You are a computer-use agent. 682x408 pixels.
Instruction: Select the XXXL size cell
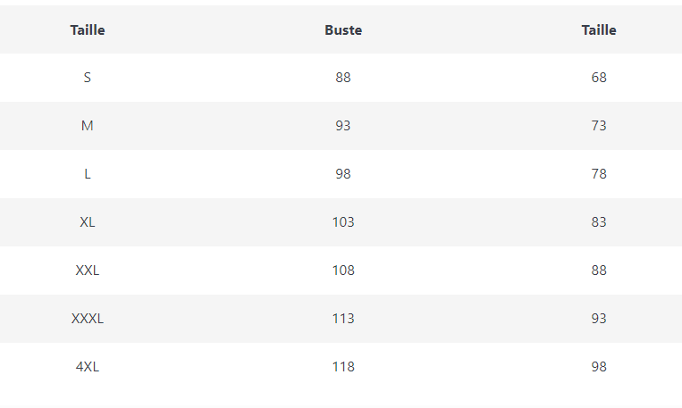(x=88, y=319)
